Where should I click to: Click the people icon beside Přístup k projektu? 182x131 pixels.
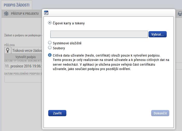[6, 14]
